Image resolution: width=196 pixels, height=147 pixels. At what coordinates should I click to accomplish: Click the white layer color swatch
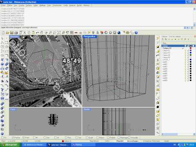(191, 57)
